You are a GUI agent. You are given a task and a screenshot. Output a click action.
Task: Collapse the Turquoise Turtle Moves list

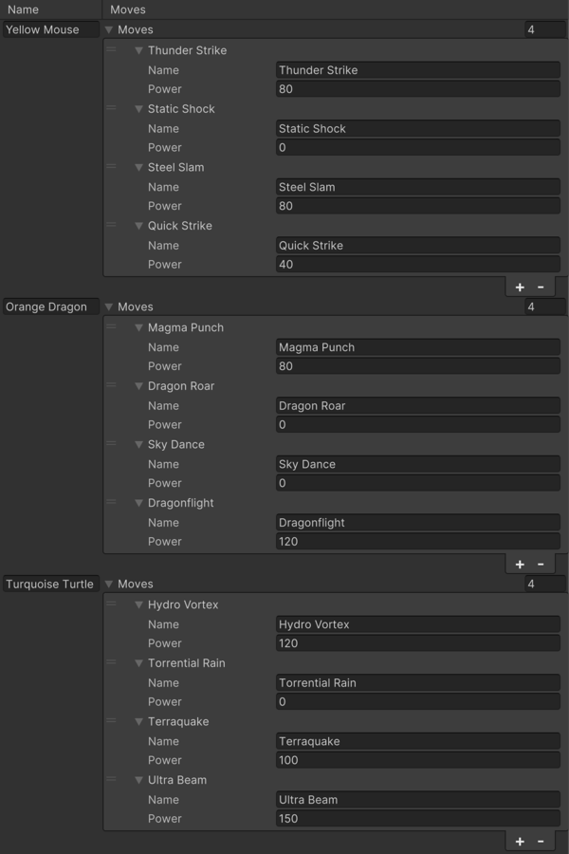click(x=110, y=584)
